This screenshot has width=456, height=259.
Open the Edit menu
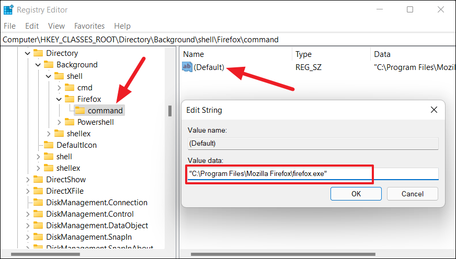(32, 26)
